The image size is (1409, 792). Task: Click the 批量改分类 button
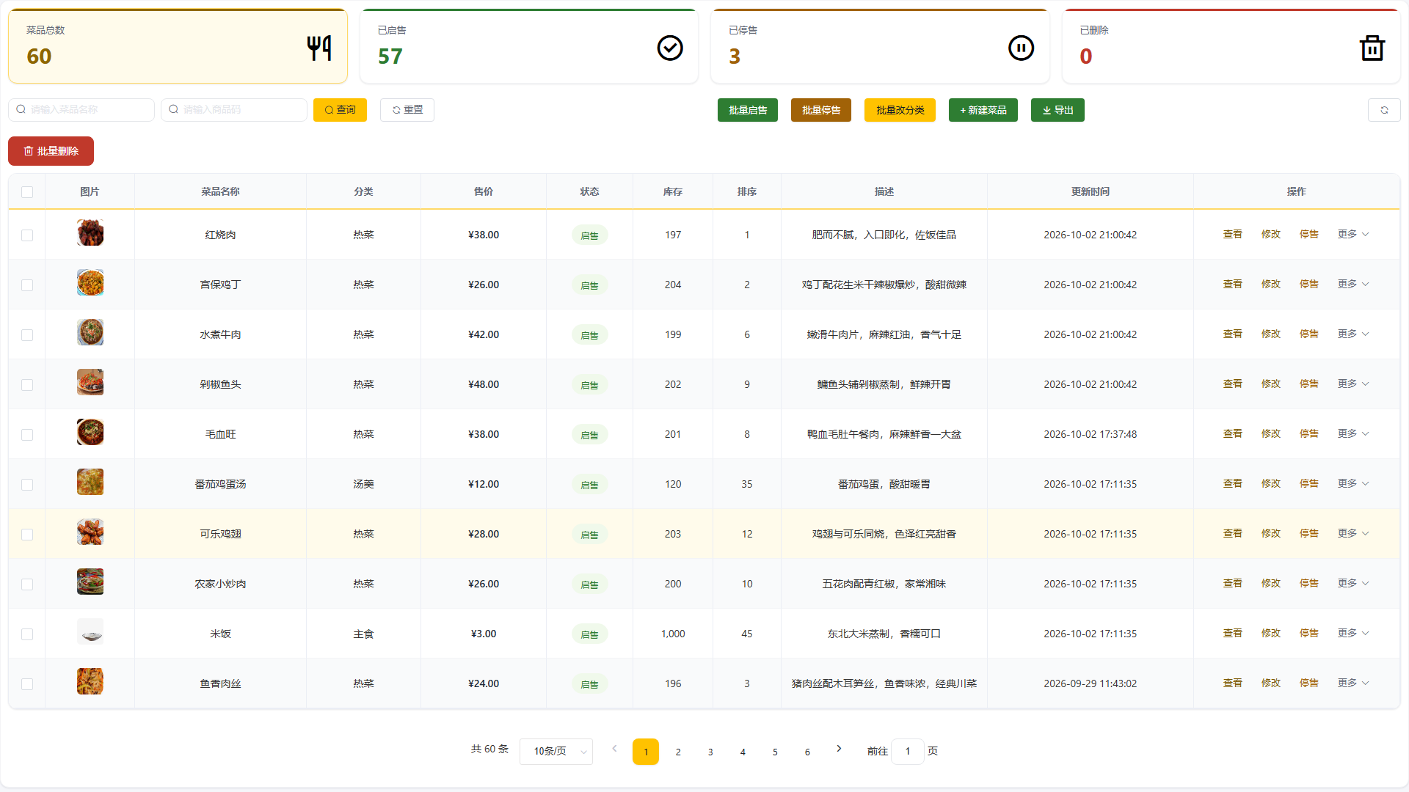(900, 110)
